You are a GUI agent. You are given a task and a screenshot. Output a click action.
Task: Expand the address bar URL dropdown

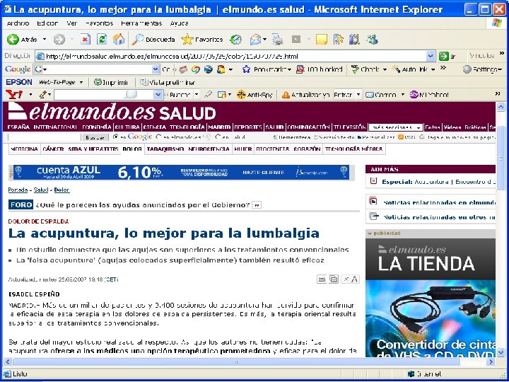tap(431, 56)
